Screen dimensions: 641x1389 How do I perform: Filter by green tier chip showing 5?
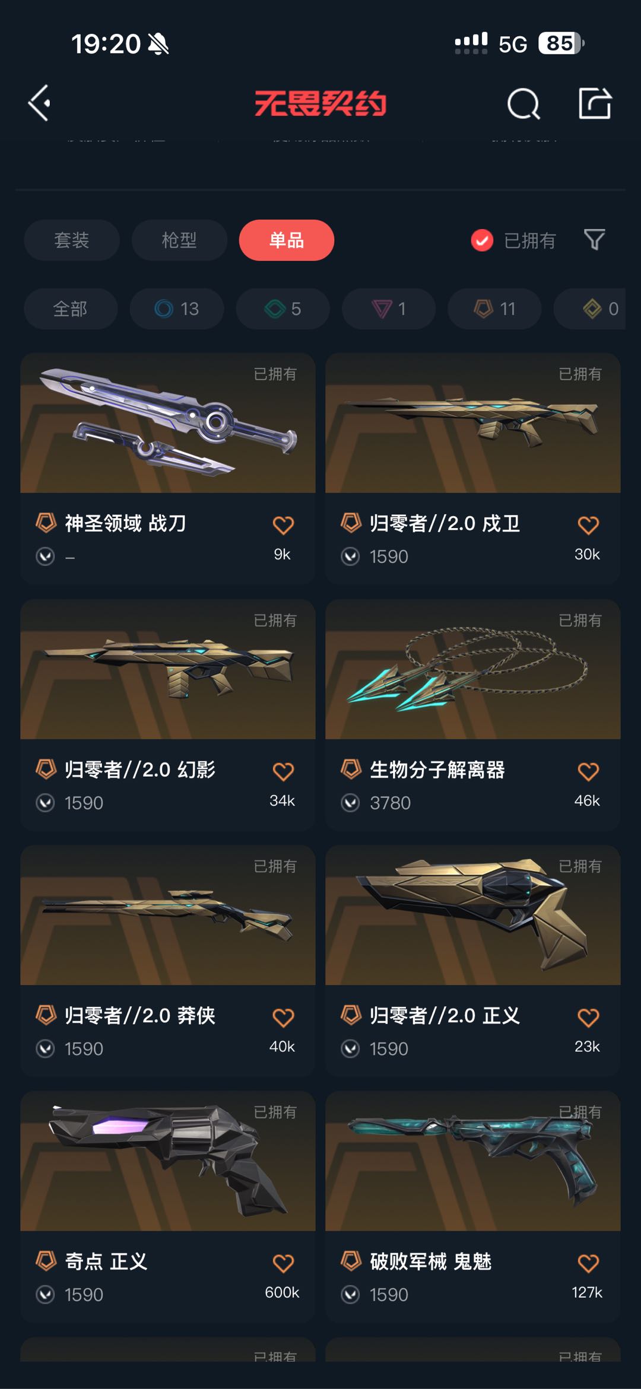tap(283, 309)
